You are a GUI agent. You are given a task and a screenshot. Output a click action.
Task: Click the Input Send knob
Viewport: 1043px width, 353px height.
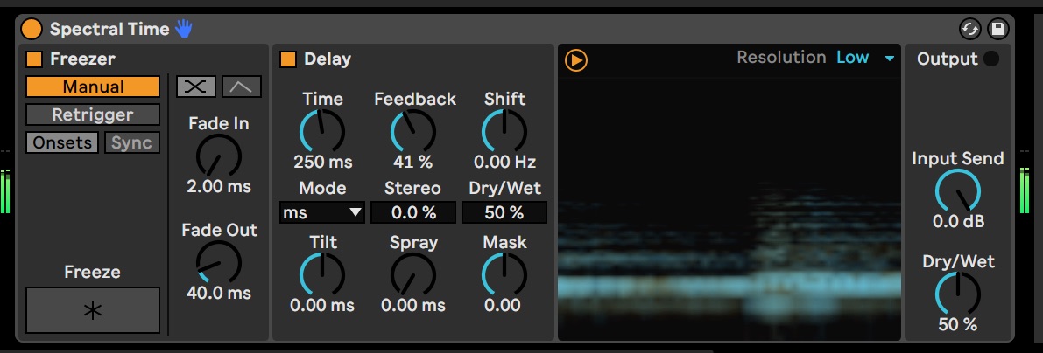(x=958, y=191)
